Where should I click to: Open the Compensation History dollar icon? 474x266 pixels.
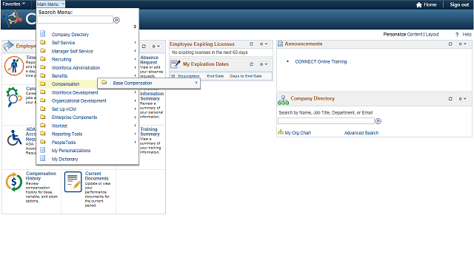pos(14,182)
